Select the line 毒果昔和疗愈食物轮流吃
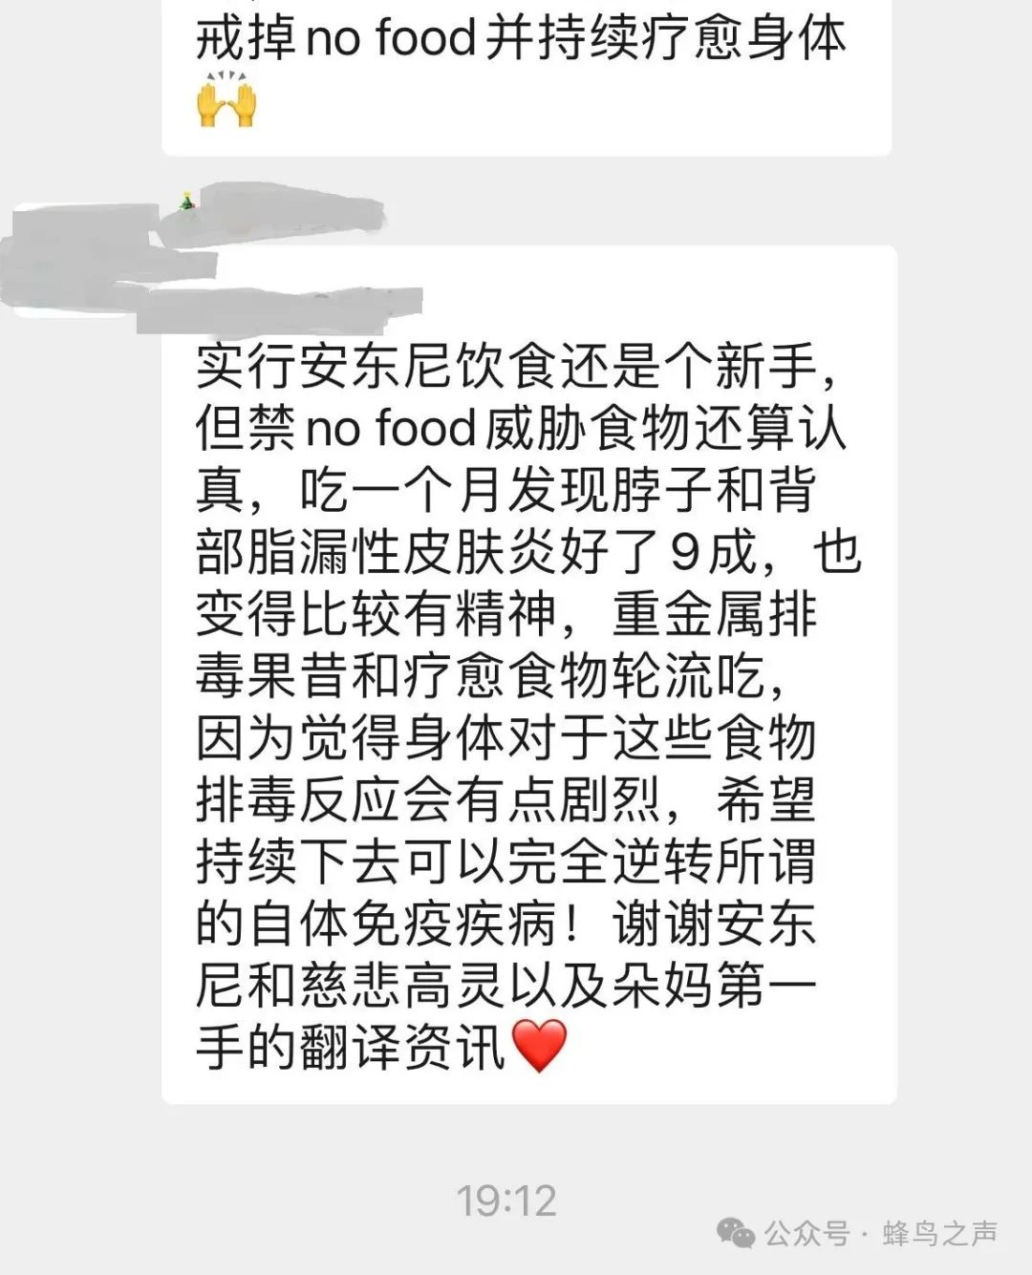This screenshot has height=1275, width=1032. (481, 676)
